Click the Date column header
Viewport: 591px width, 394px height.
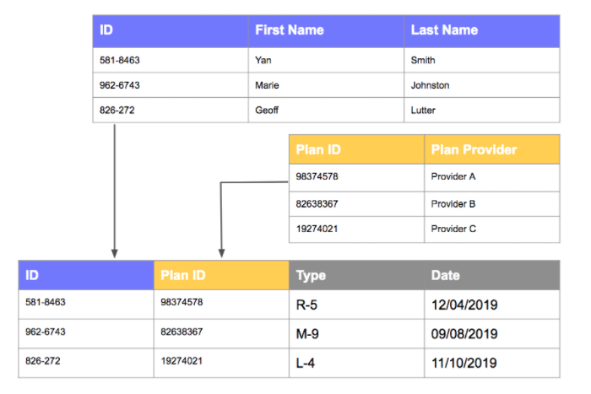(445, 275)
